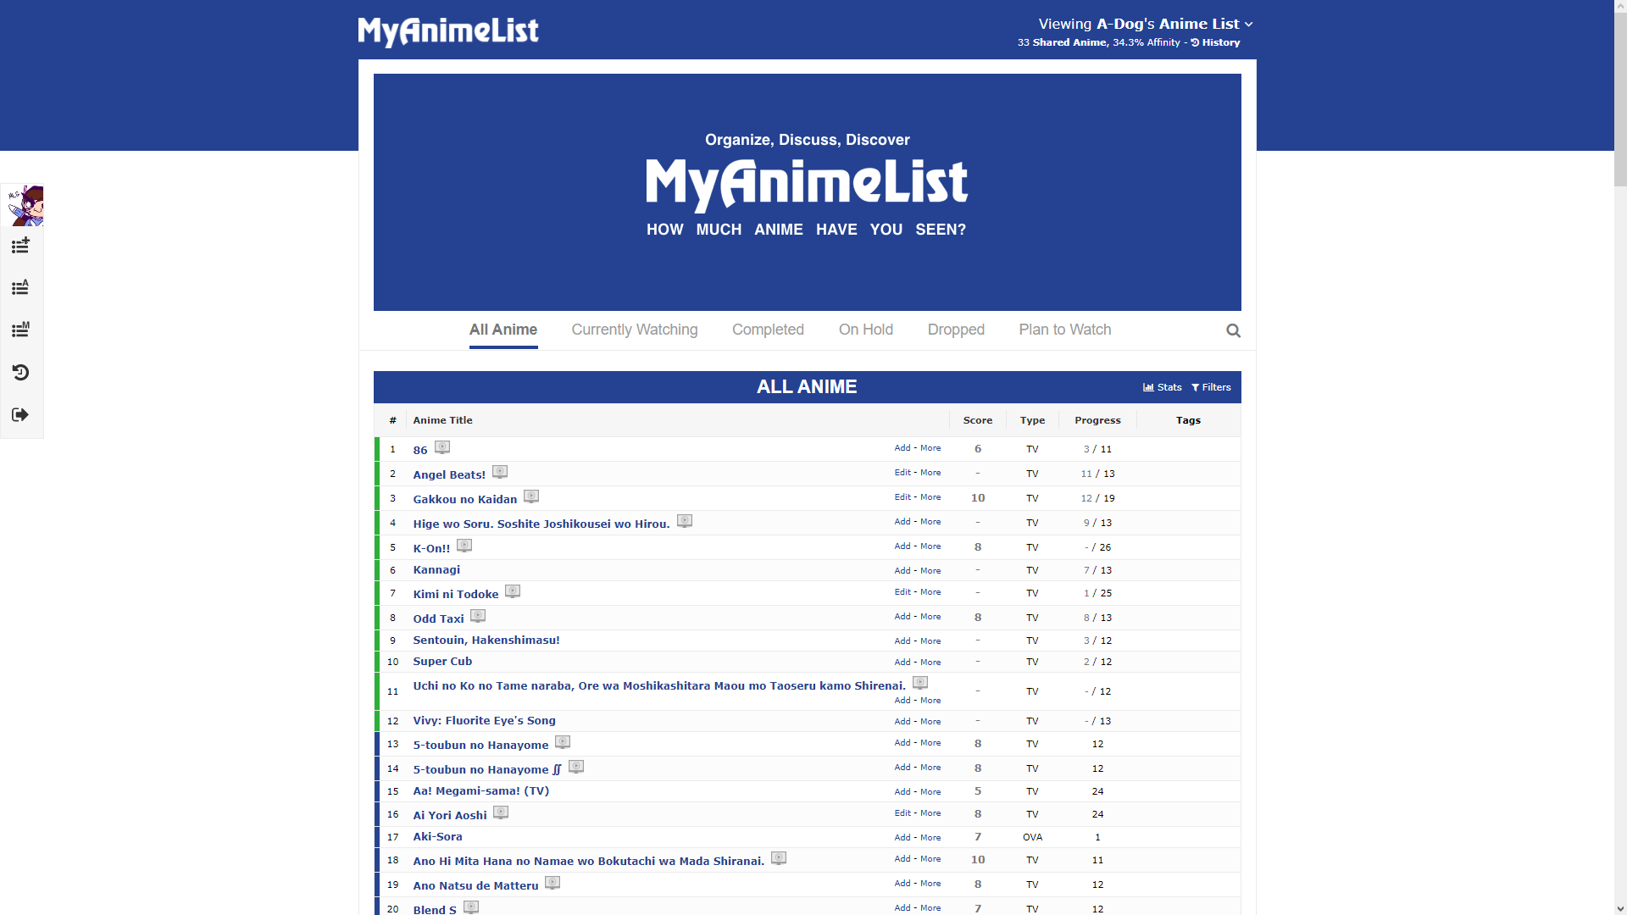1627x915 pixels.
Task: Switch to Currently Watching tab
Action: point(634,330)
